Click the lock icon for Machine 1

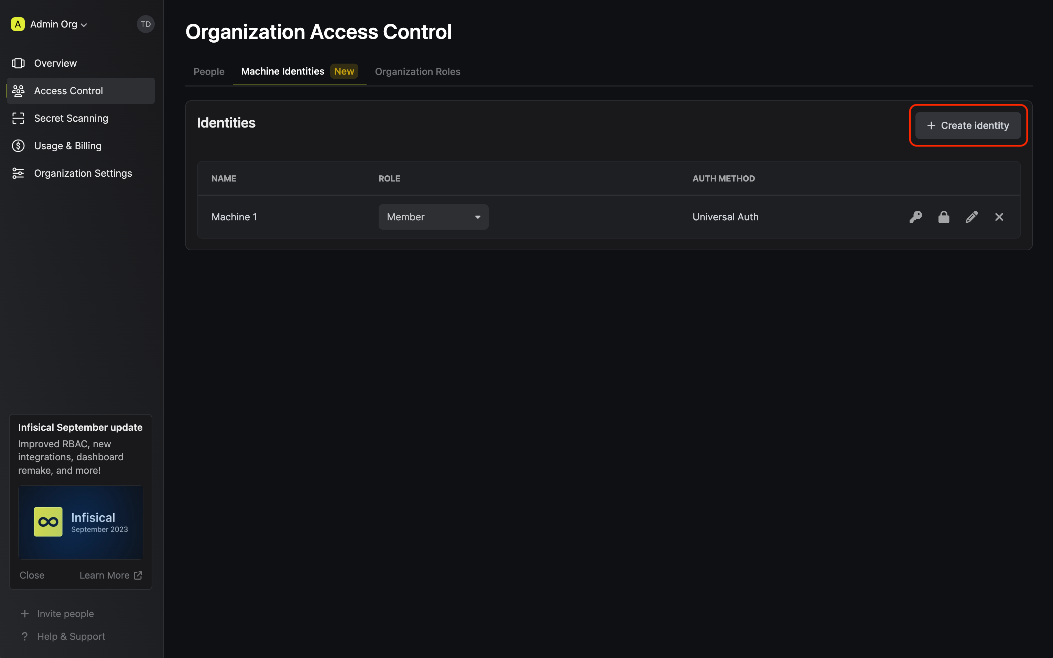[x=943, y=217]
